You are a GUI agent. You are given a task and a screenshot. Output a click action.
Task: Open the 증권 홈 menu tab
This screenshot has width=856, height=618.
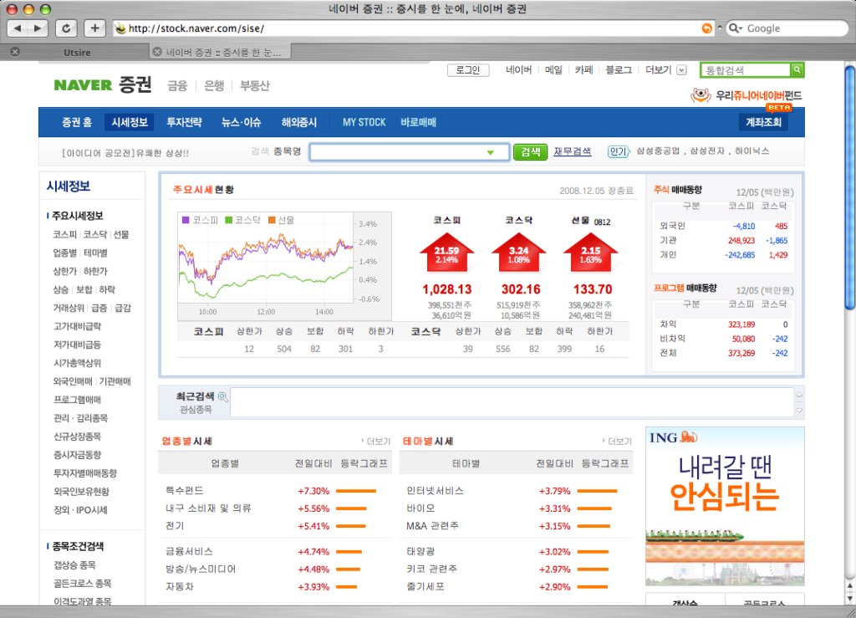pyautogui.click(x=77, y=122)
